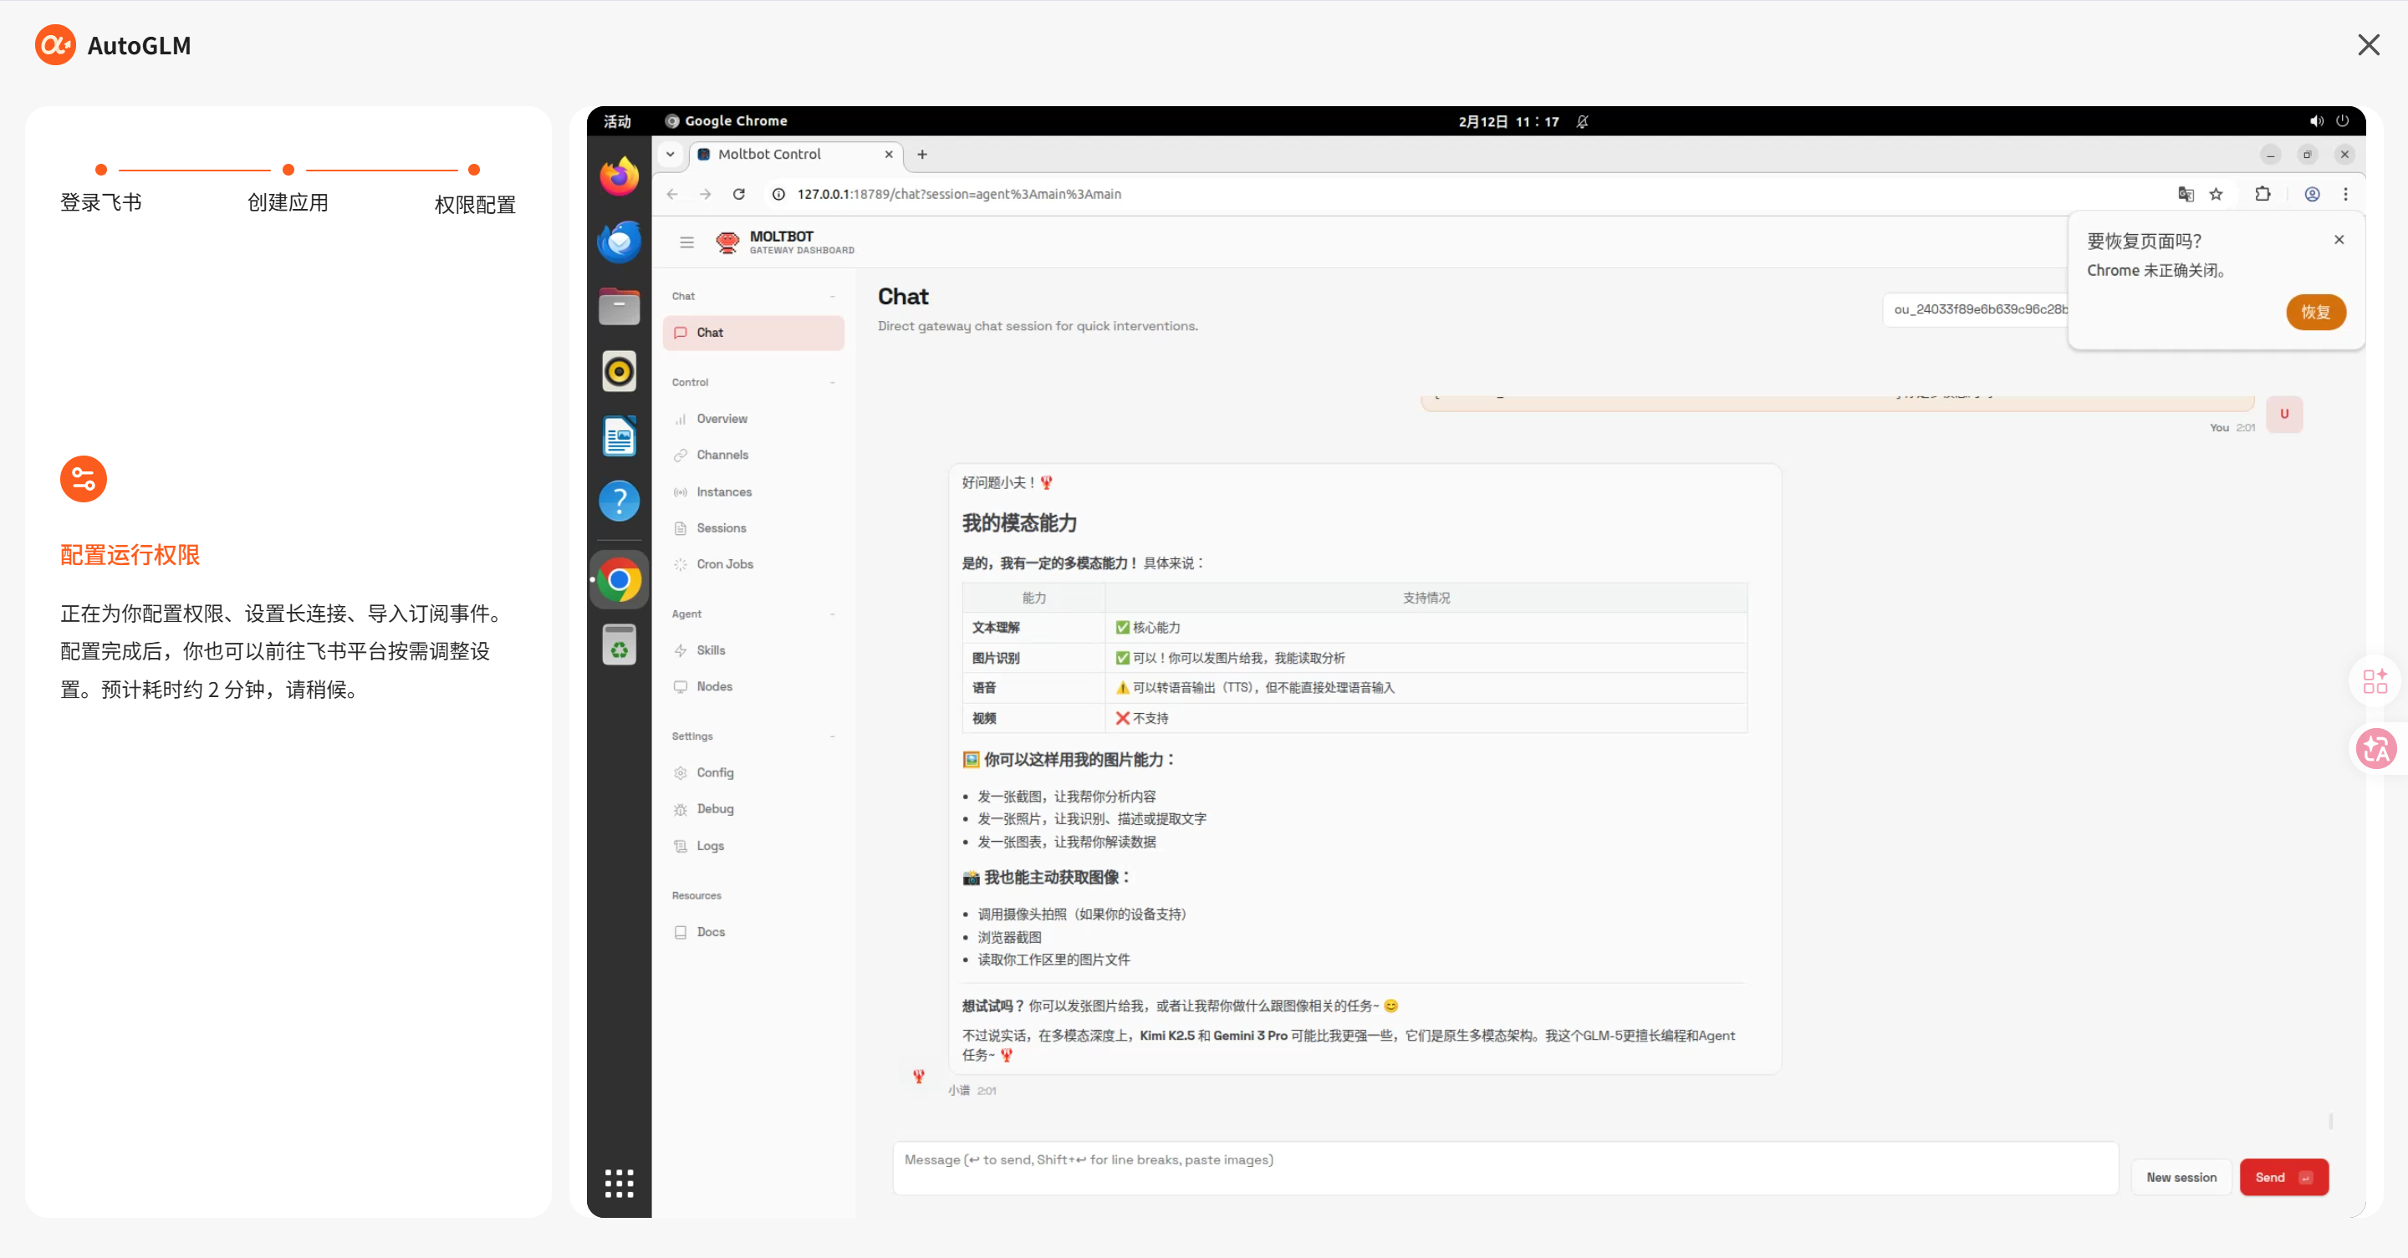The width and height of the screenshot is (2408, 1258).
Task: Click the browser back arrow
Action: coord(672,195)
